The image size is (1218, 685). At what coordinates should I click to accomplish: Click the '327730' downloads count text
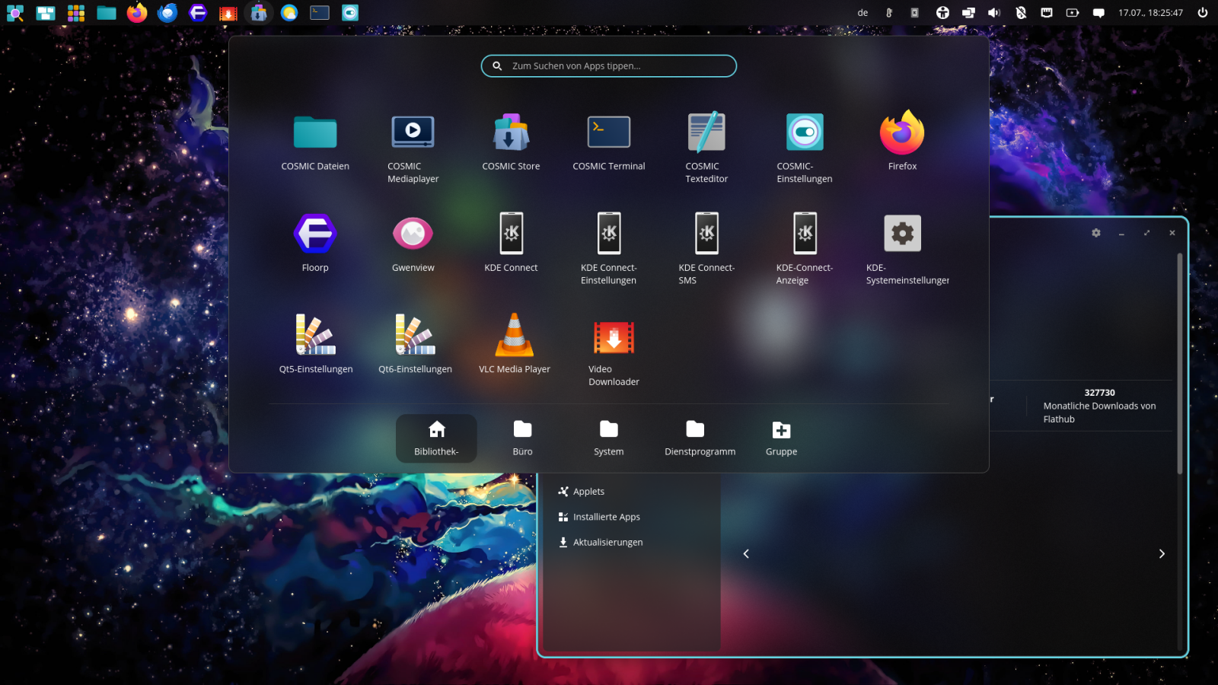[1099, 393]
